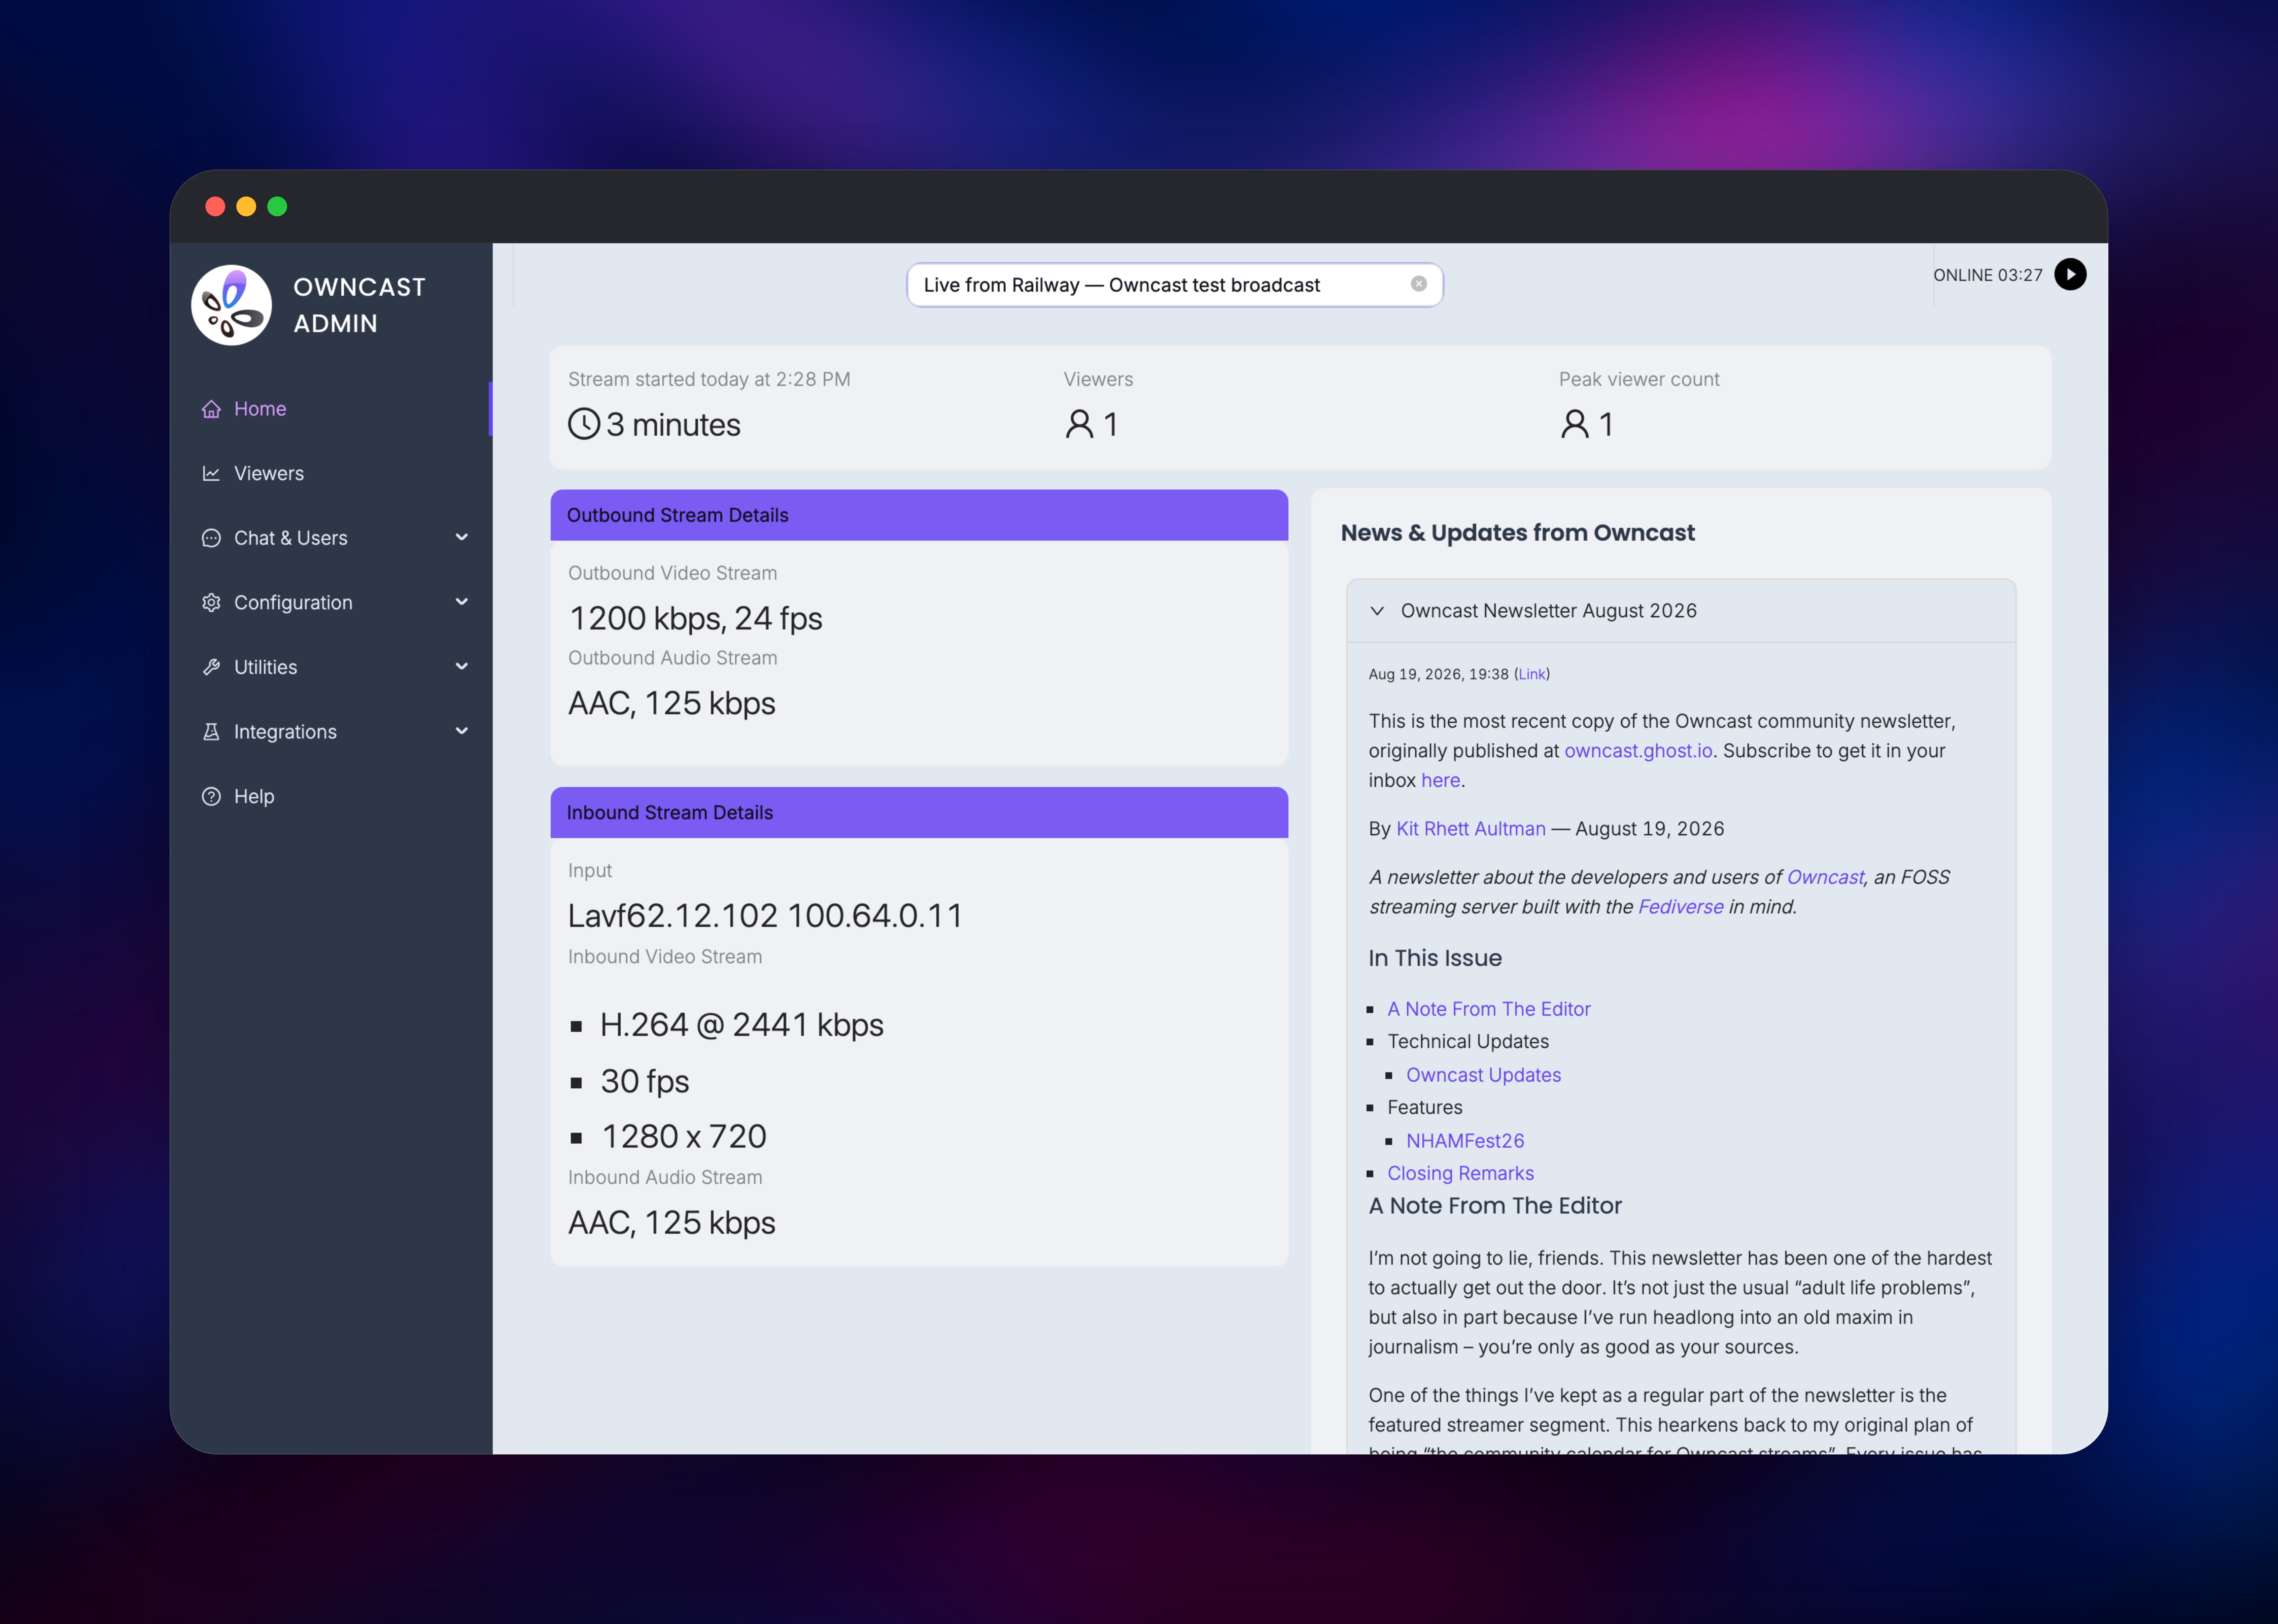Screen dimensions: 2278x1624
Task: Open the Viewers menu item
Action: [x=331, y=474]
